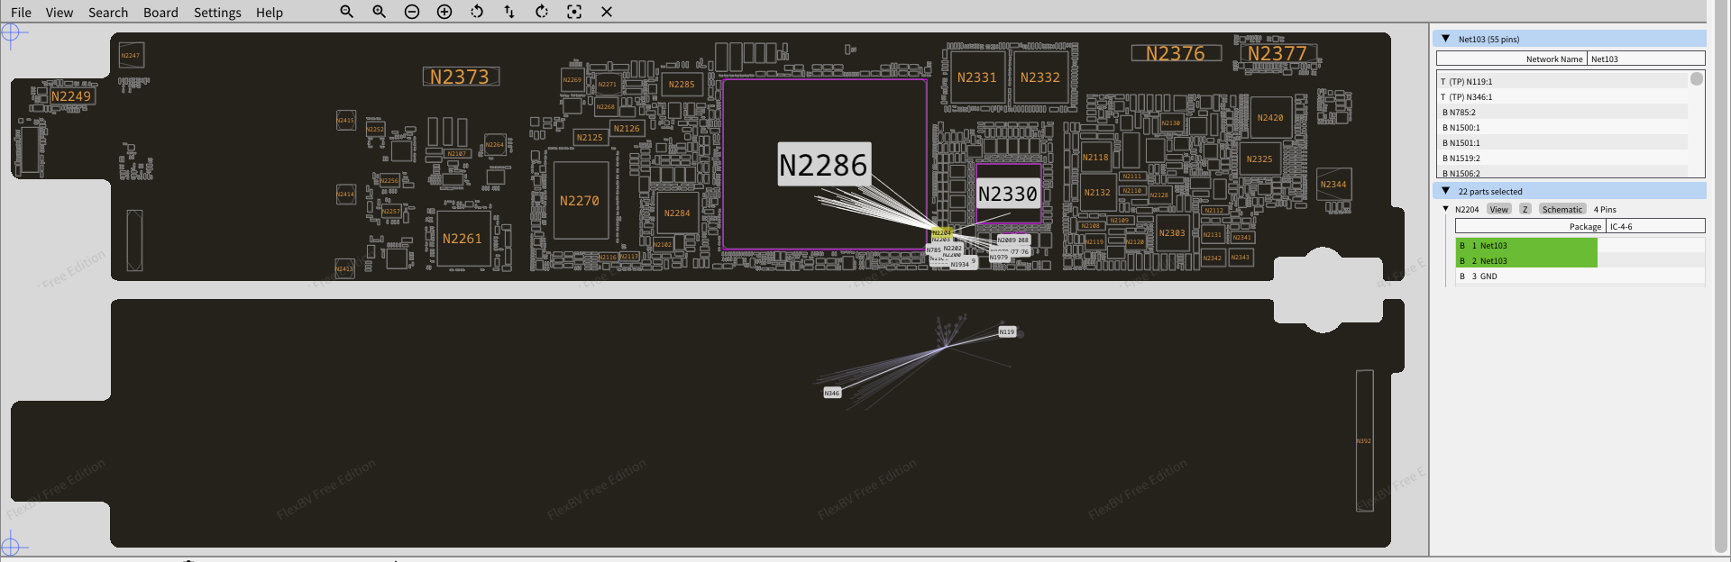Select pin N785:2 in the net list
This screenshot has width=1731, height=562.
1462,113
